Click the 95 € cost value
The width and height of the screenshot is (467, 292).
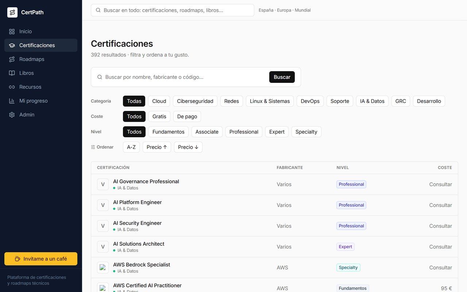(446, 288)
